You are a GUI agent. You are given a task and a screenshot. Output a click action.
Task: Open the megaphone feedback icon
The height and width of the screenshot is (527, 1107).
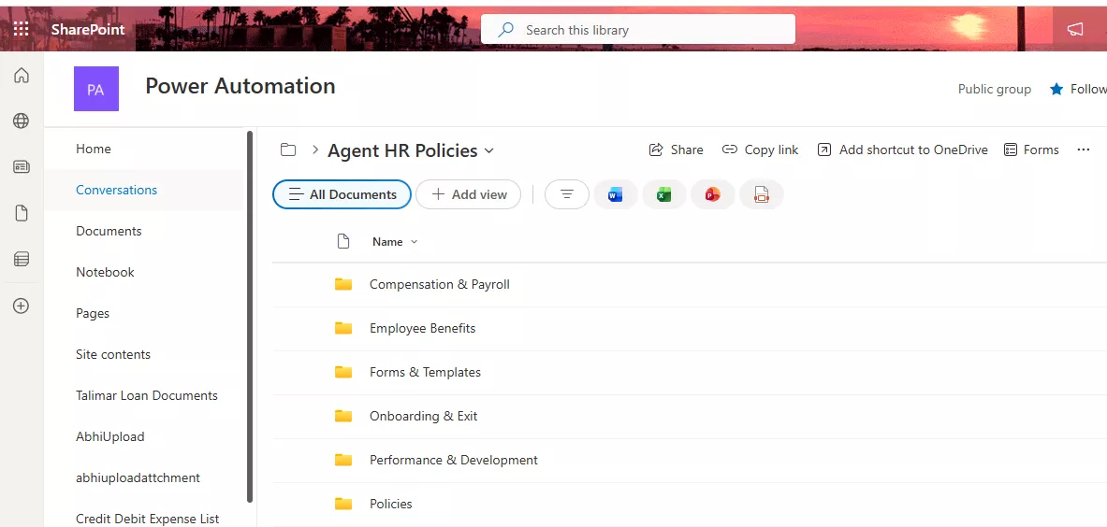click(1074, 30)
